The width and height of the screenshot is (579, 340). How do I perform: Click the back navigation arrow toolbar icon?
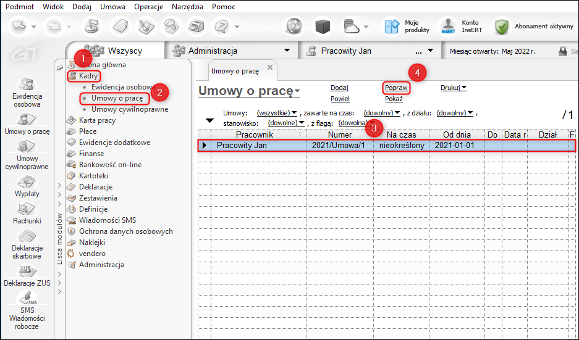point(19,27)
